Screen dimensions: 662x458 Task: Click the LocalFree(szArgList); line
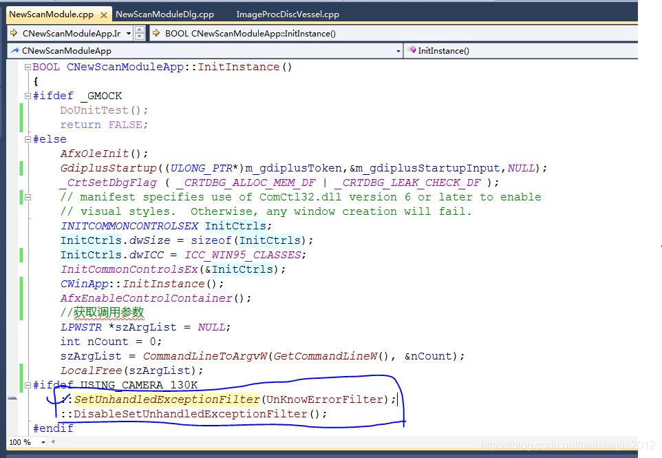point(131,371)
